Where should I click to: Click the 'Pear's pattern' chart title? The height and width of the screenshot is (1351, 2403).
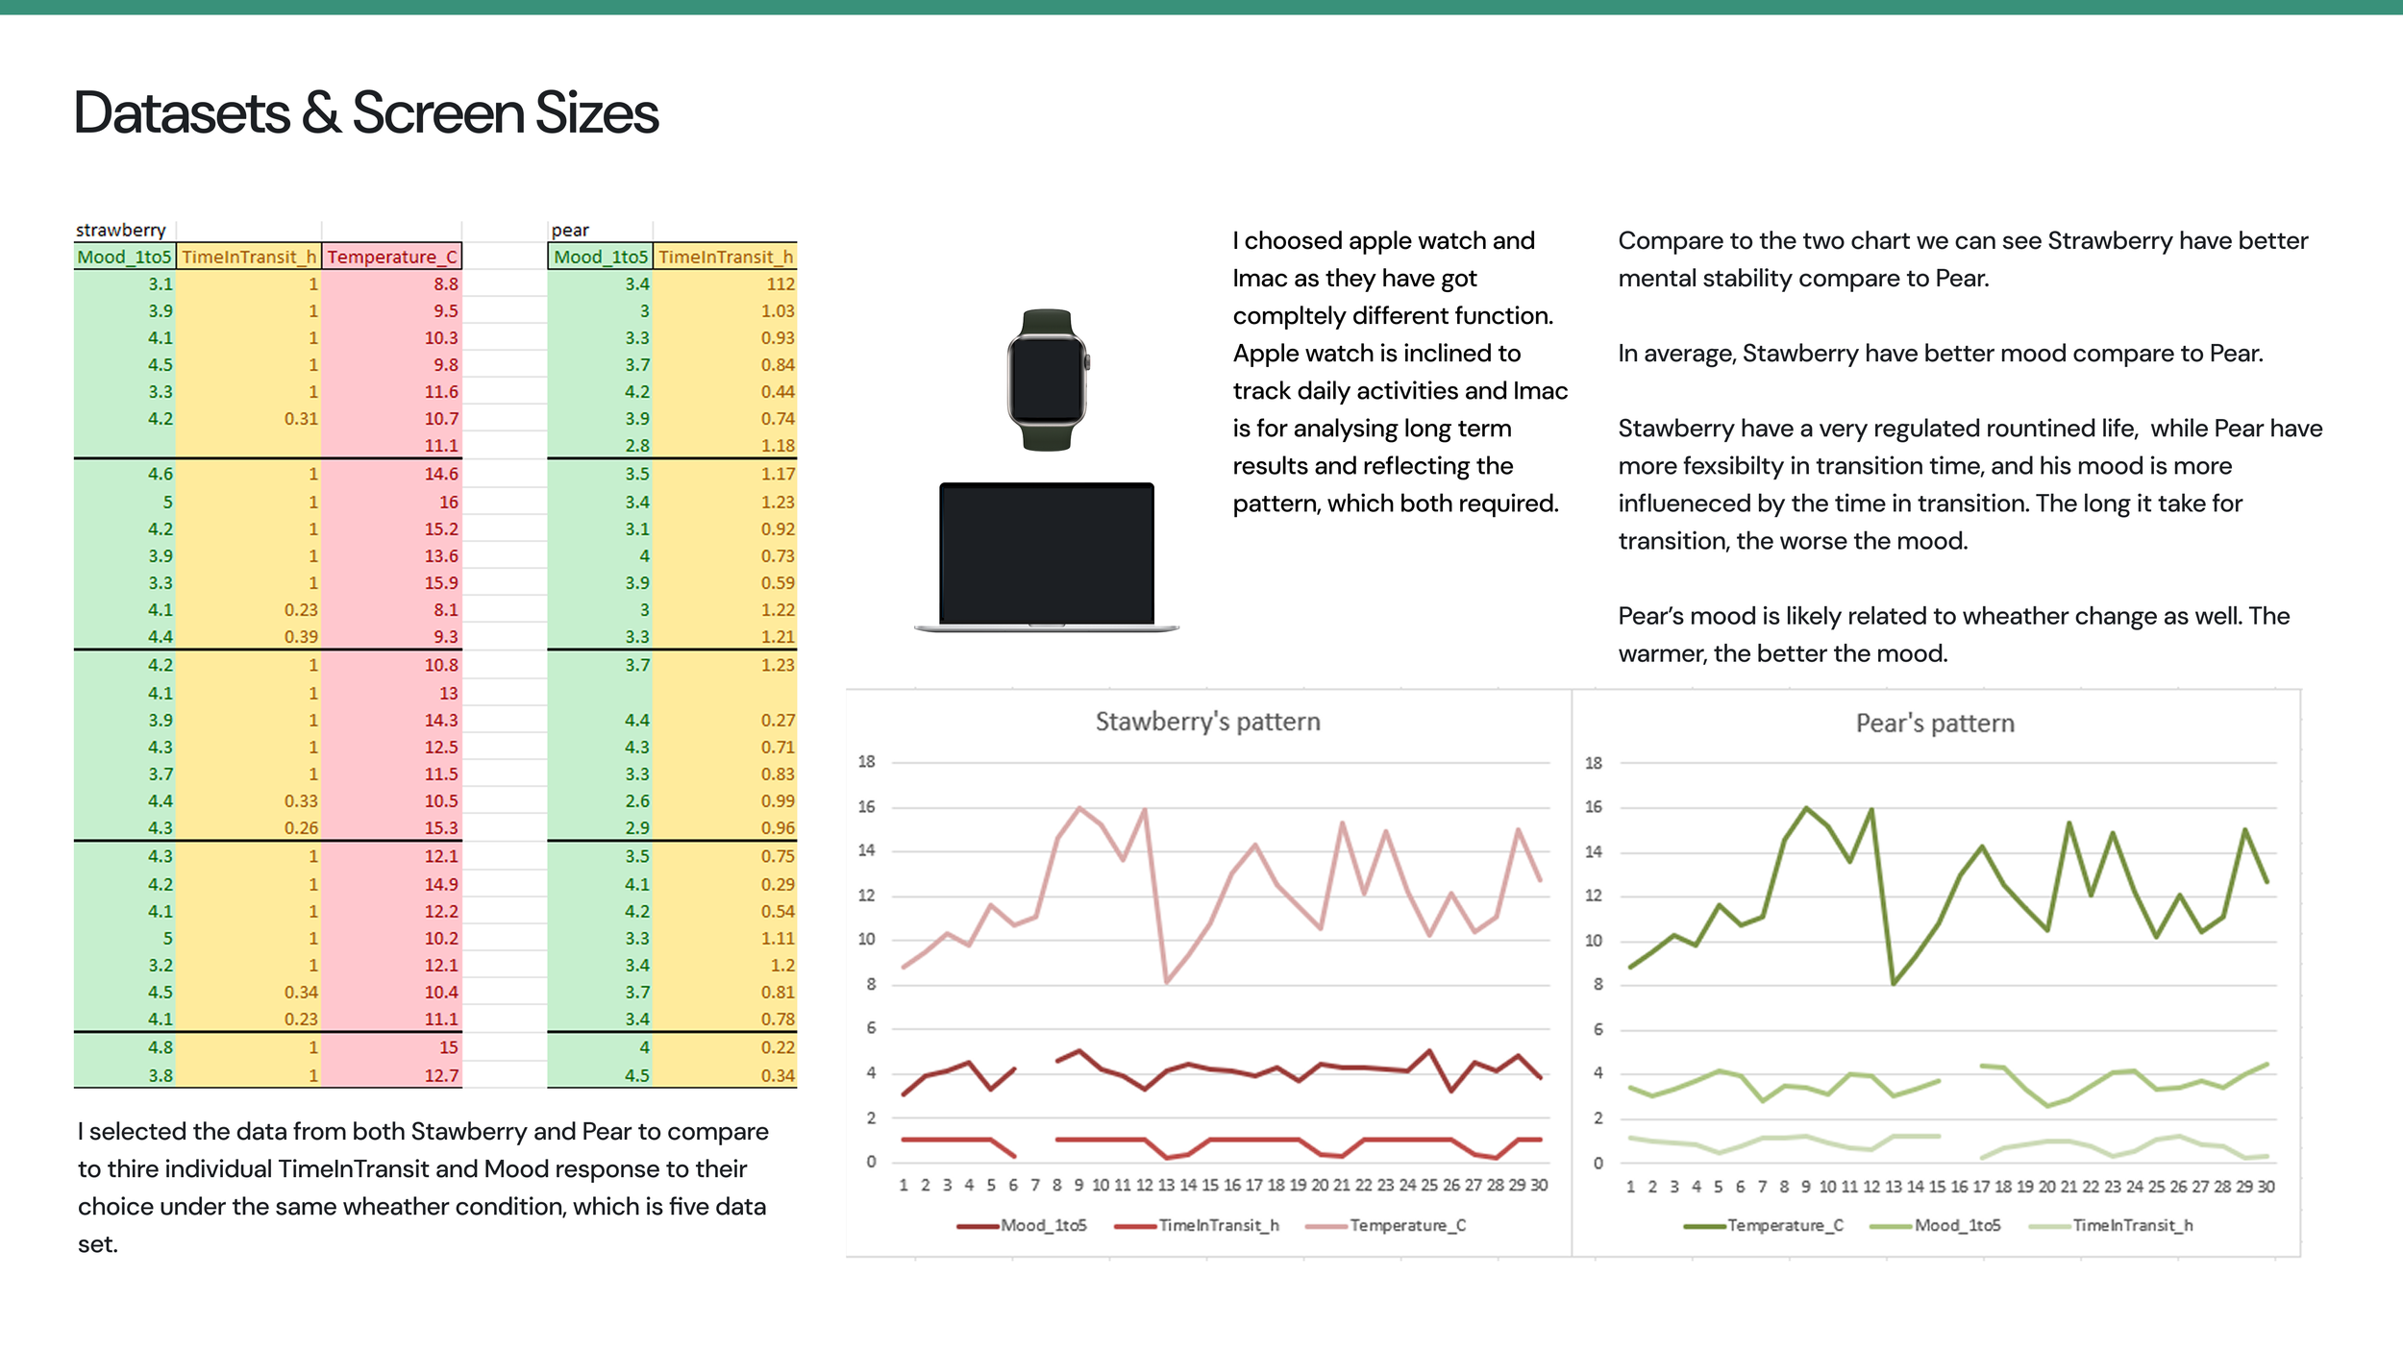(1934, 724)
